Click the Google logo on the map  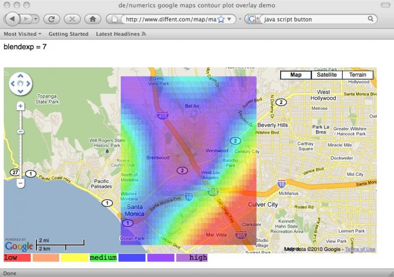coord(19,246)
